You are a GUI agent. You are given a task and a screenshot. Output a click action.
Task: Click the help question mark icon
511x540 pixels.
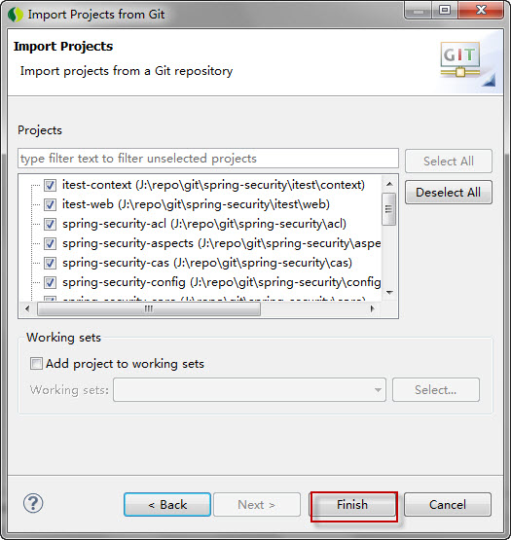point(33,503)
